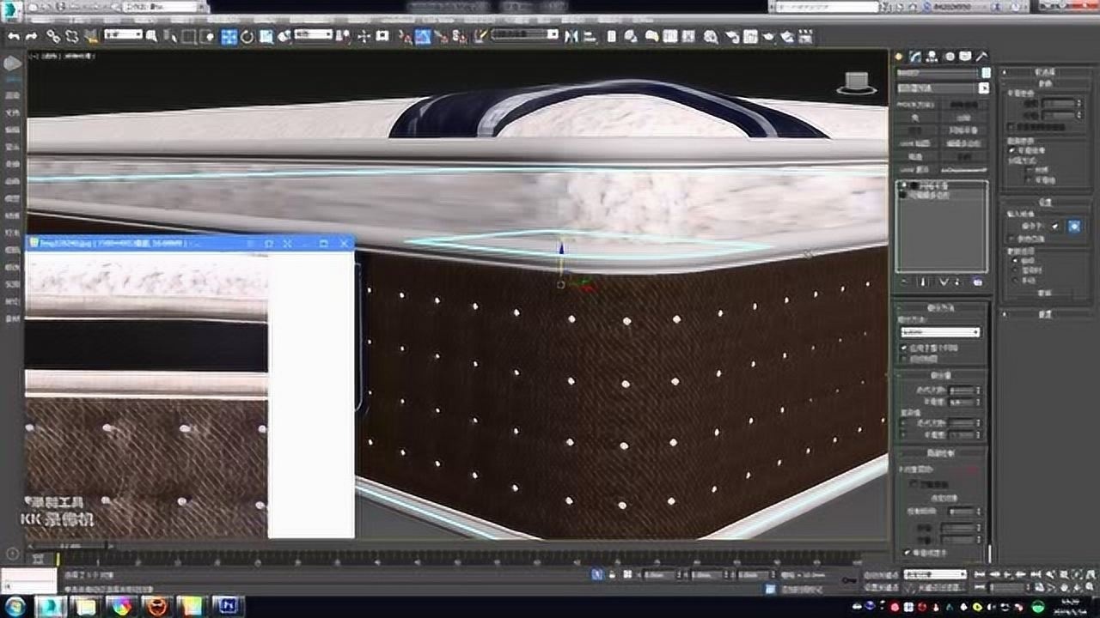This screenshot has width=1100, height=618.
Task: Open the key filter 选定对象 dropdown
Action: [935, 574]
